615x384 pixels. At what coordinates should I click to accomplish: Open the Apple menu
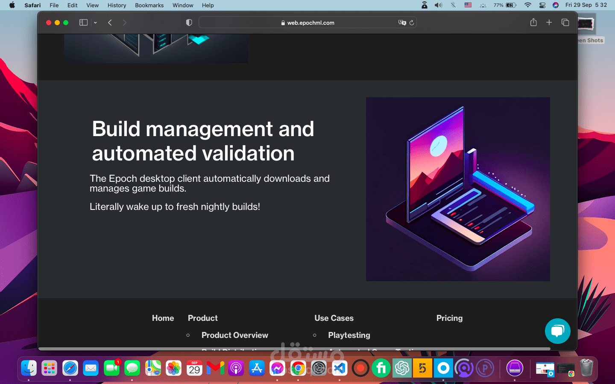point(12,5)
